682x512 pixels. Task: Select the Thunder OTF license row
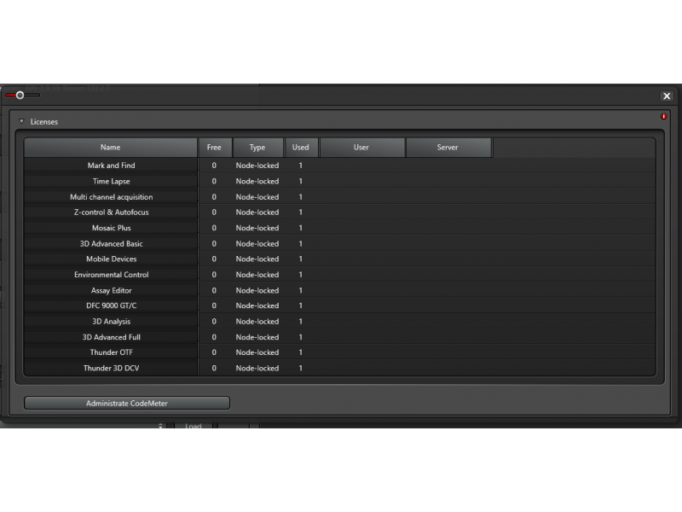point(339,352)
